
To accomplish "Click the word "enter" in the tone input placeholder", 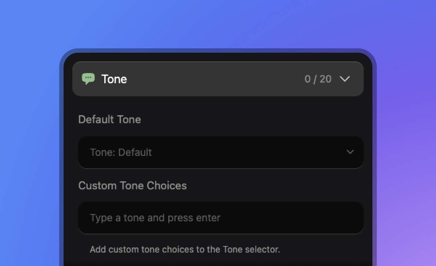I will coord(208,218).
